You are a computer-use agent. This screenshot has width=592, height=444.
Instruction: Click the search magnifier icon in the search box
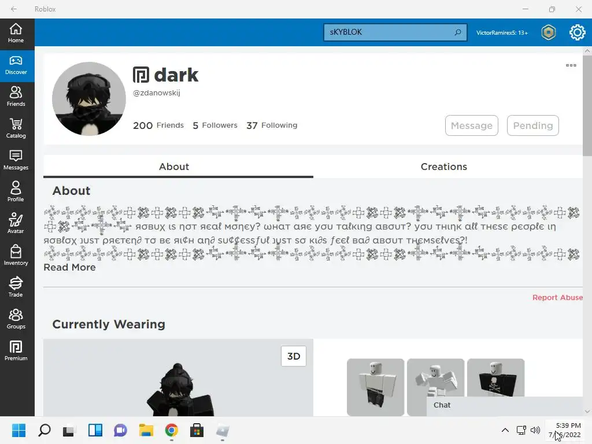point(458,32)
